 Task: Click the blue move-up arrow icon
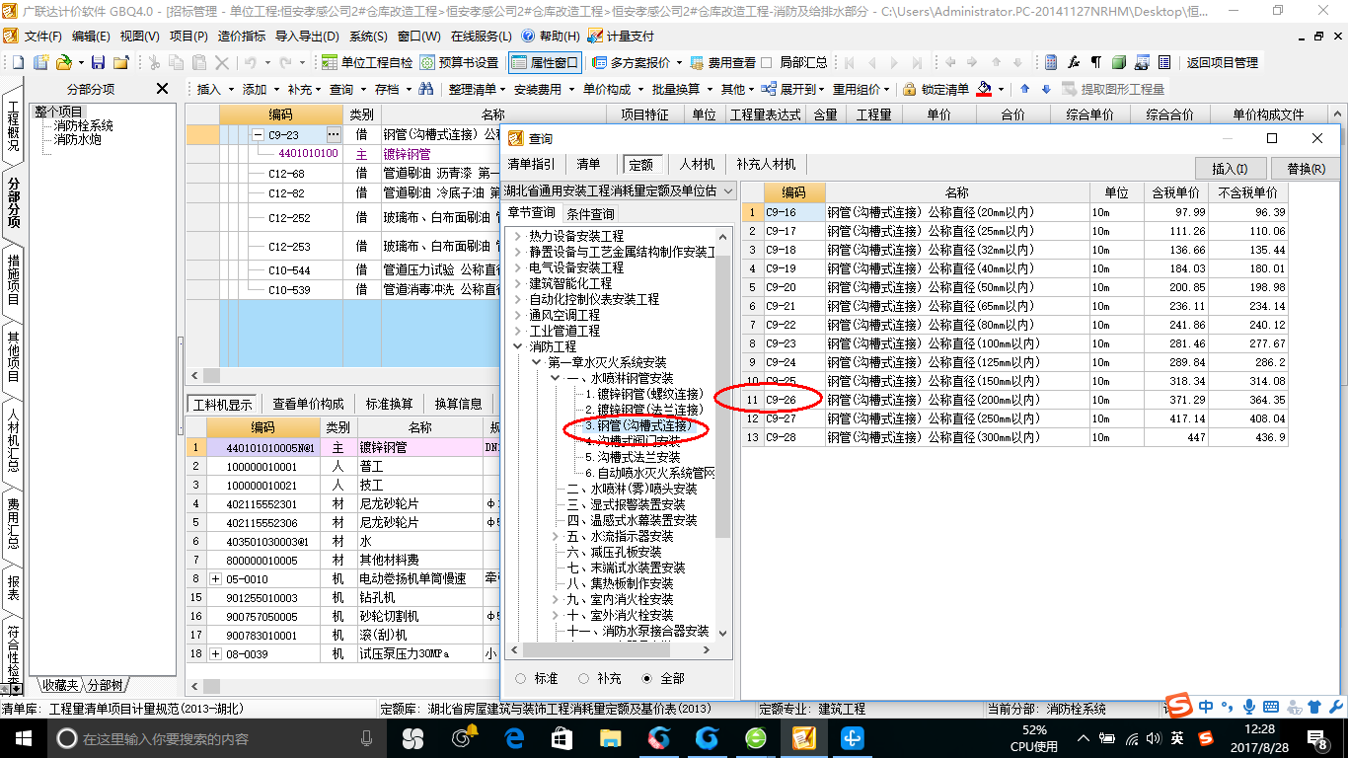click(1024, 89)
